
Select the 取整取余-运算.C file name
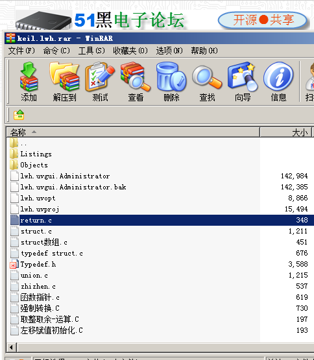coord(49,319)
